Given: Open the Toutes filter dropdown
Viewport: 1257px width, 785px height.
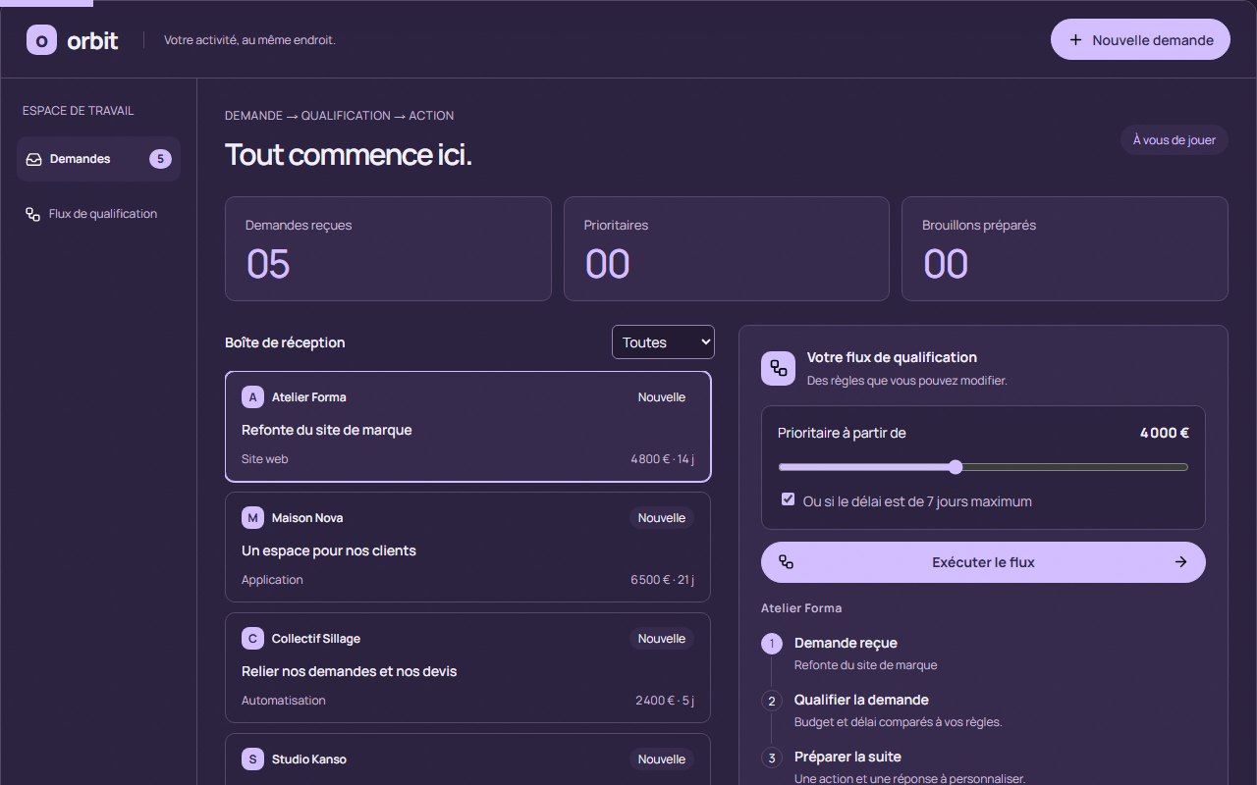Looking at the screenshot, I should coord(663,342).
